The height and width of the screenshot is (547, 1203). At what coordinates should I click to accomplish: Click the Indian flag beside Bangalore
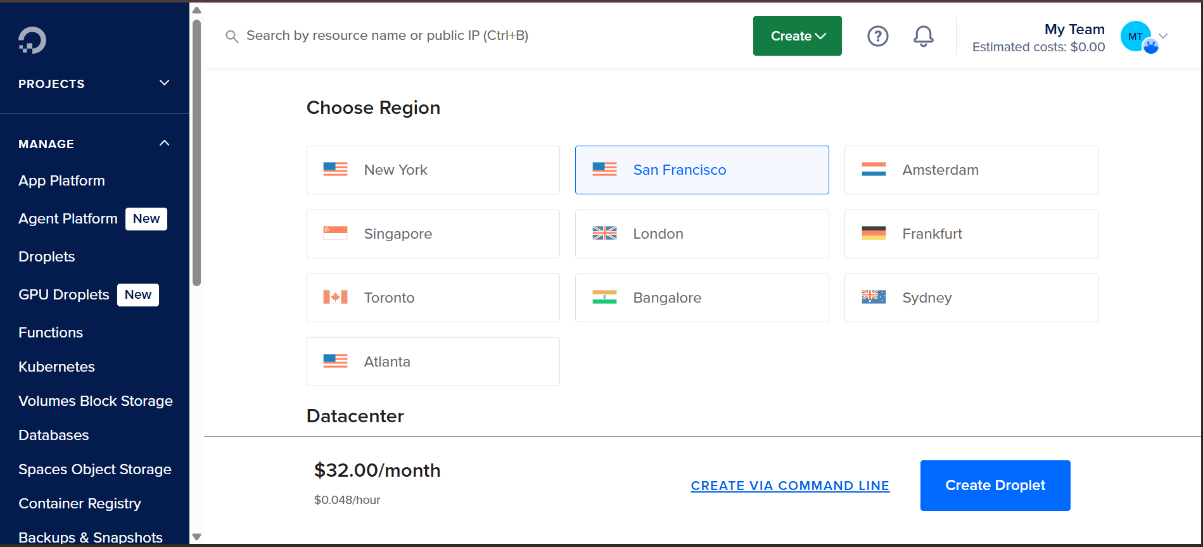(604, 297)
